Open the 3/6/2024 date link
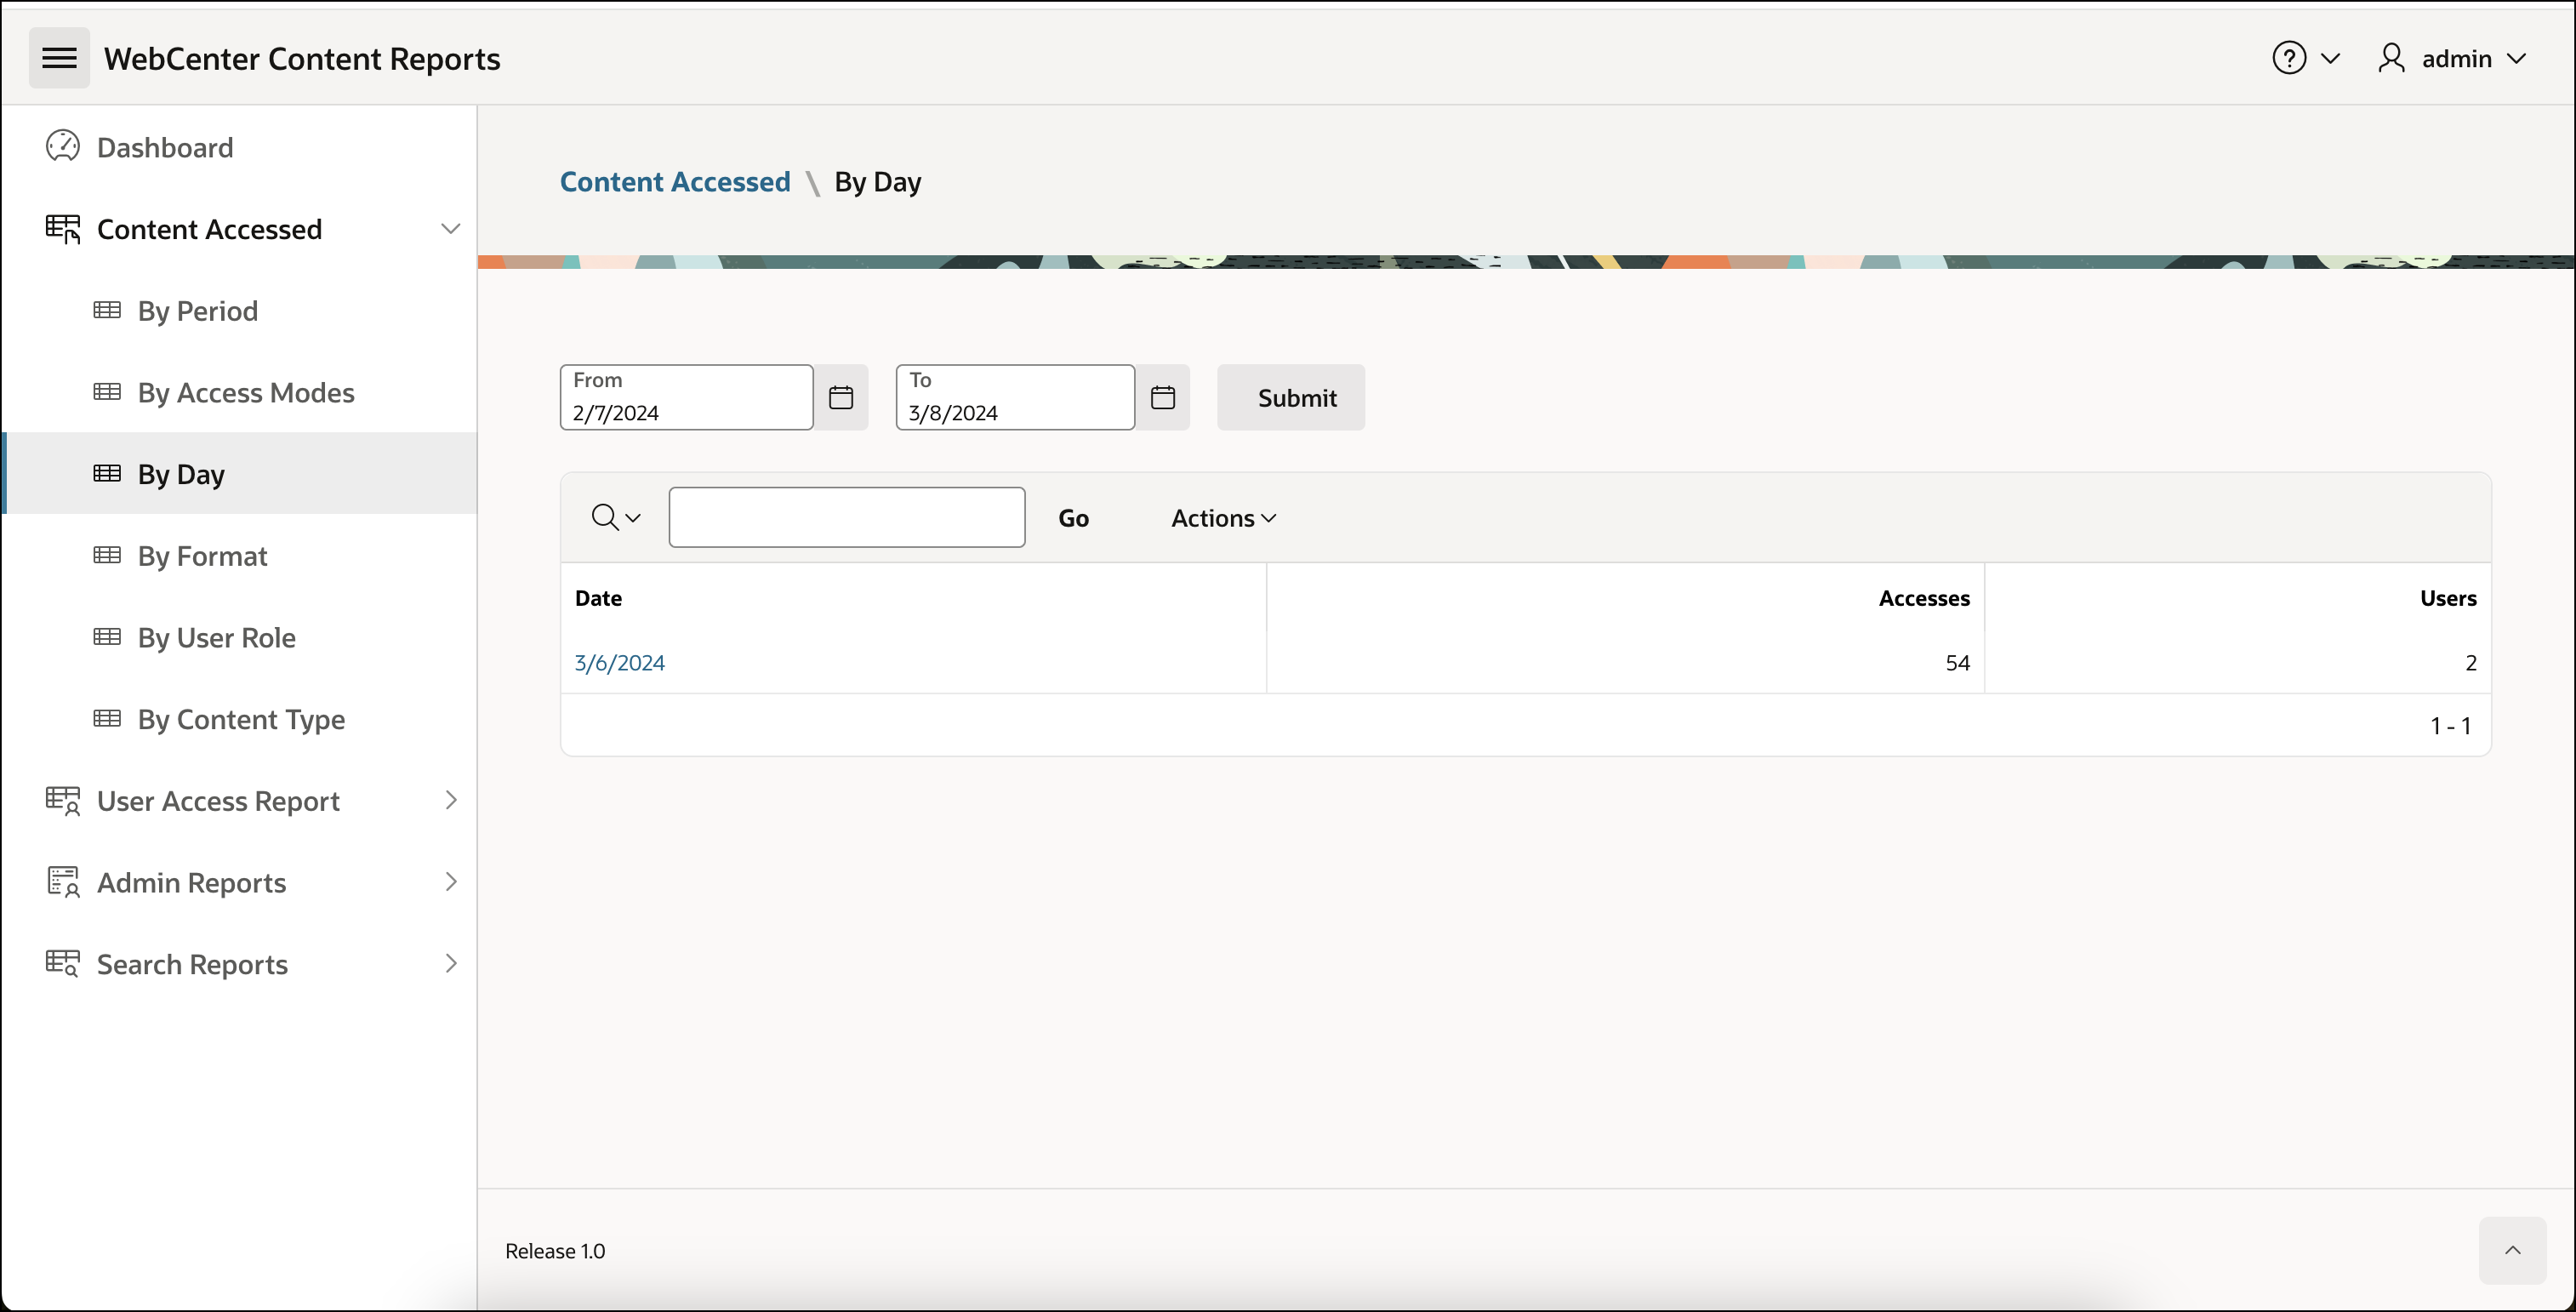Viewport: 2576px width, 1312px height. pos(620,663)
